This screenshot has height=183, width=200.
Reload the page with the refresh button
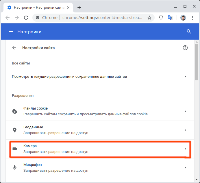pos(26,18)
